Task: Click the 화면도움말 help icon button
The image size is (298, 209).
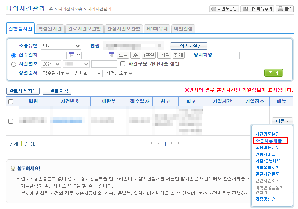Action: point(224,9)
